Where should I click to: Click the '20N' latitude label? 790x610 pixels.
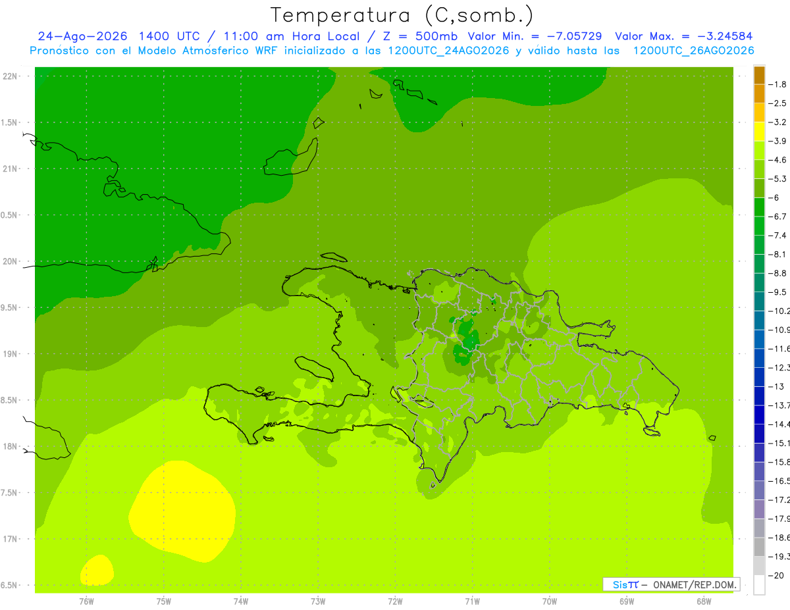tap(11, 261)
